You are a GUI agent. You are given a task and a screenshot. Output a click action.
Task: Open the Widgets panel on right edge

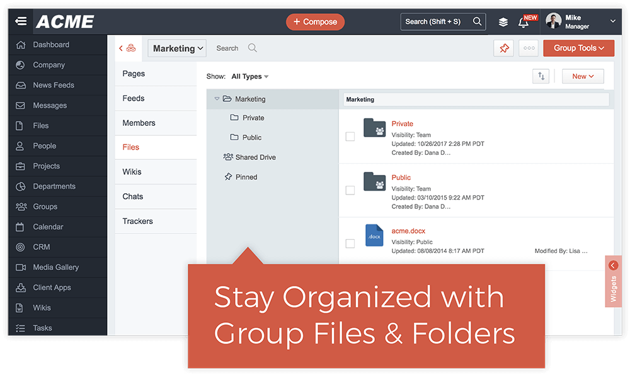tap(612, 281)
